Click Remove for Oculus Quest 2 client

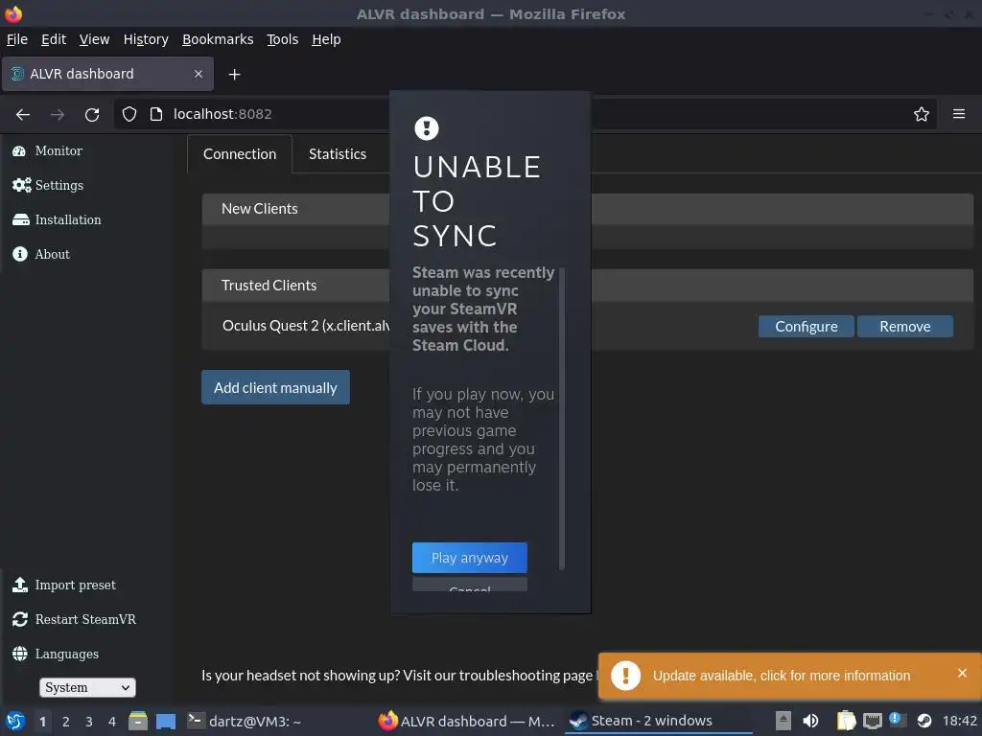pyautogui.click(x=905, y=326)
